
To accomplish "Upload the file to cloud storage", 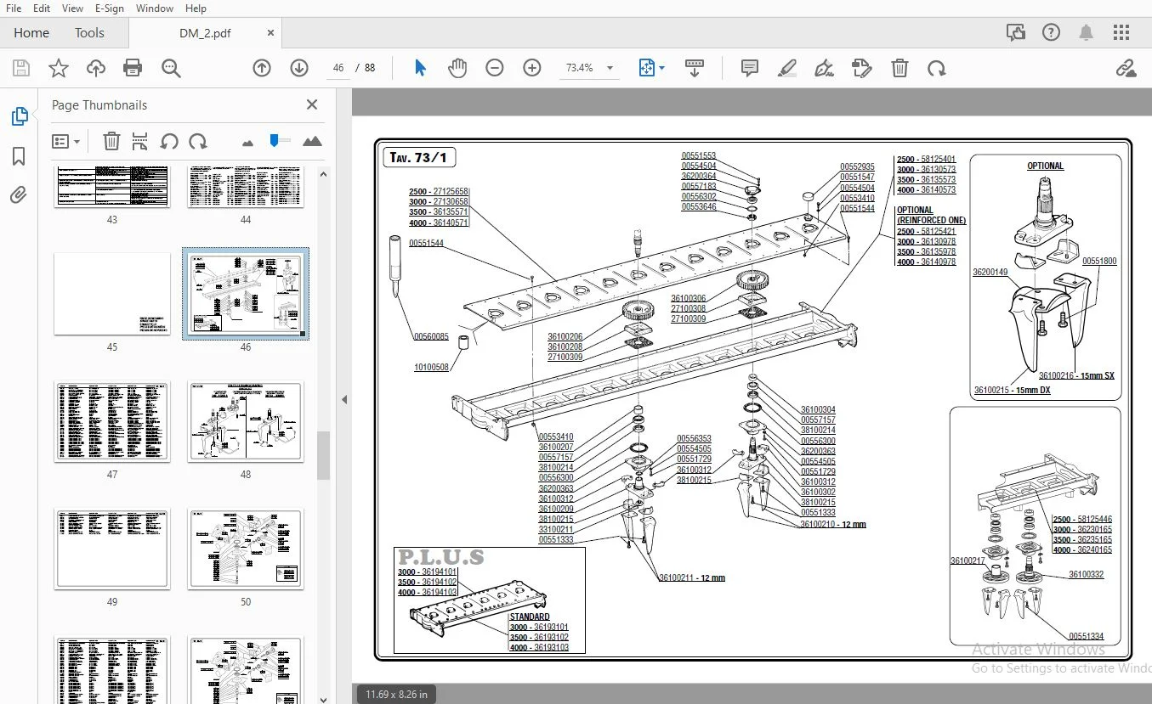I will click(x=96, y=69).
